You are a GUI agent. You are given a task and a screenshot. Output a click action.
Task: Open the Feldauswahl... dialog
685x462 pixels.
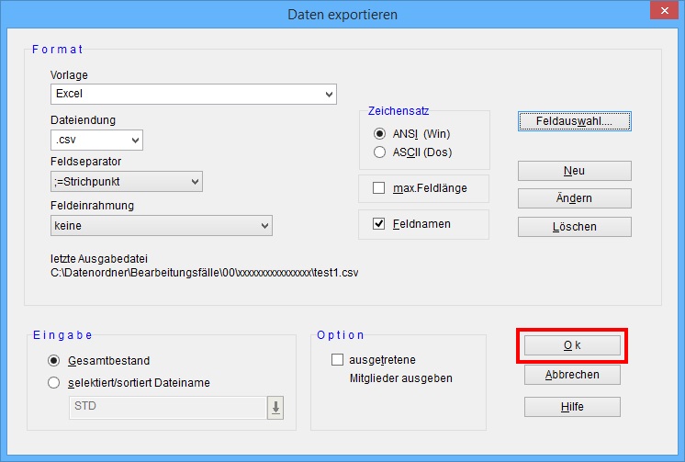click(x=574, y=120)
